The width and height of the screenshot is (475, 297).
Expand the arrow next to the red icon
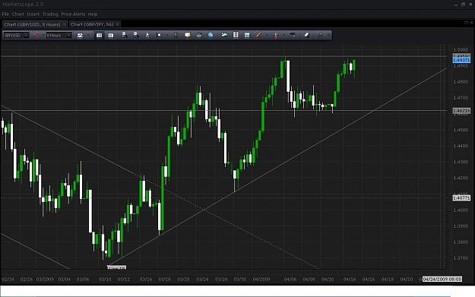click(43, 36)
